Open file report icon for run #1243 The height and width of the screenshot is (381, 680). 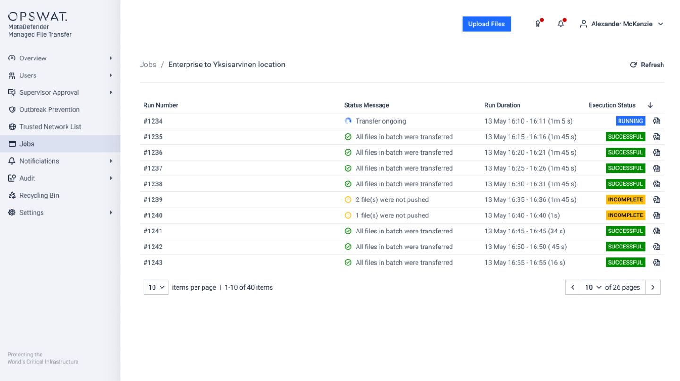656,262
